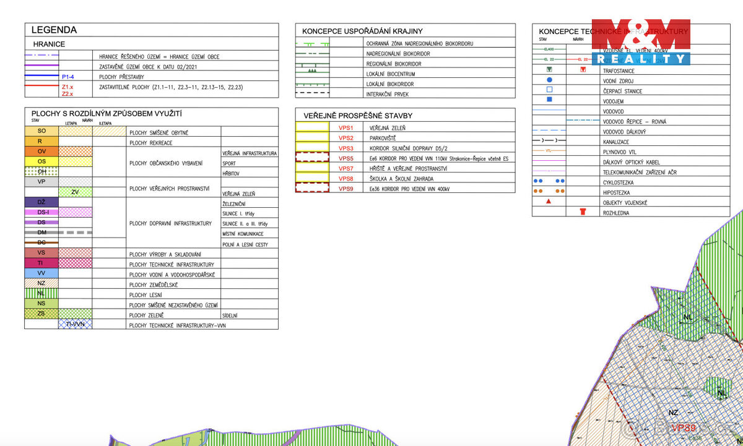
Task: Click the hollow blue square Čerpací stanice symbol
Action: 549,90
